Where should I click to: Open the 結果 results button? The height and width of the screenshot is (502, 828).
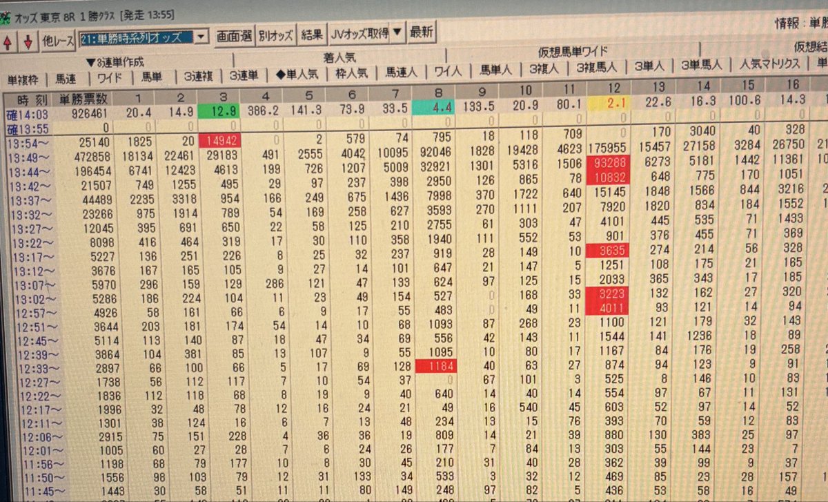click(x=312, y=34)
